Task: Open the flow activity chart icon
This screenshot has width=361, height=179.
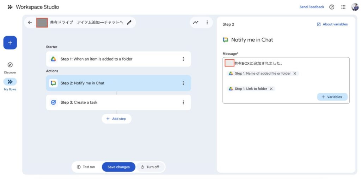Action: click(196, 23)
